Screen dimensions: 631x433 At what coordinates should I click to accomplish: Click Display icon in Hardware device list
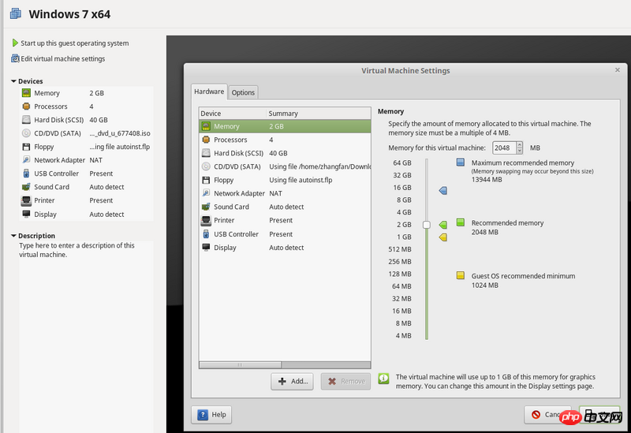(206, 248)
